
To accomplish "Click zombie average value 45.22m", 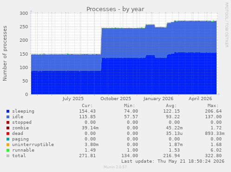I will pos(174,128).
